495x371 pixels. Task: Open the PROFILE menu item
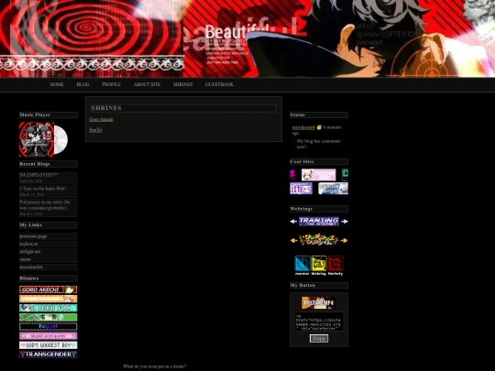click(111, 84)
